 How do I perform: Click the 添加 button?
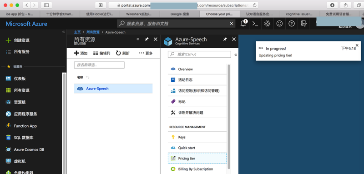pos(81,53)
